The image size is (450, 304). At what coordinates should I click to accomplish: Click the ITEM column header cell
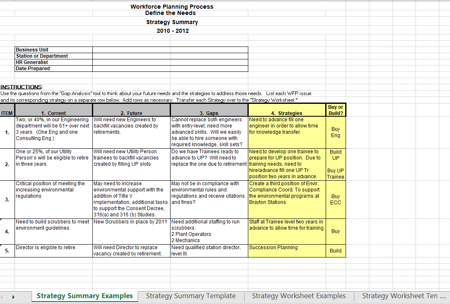click(7, 110)
